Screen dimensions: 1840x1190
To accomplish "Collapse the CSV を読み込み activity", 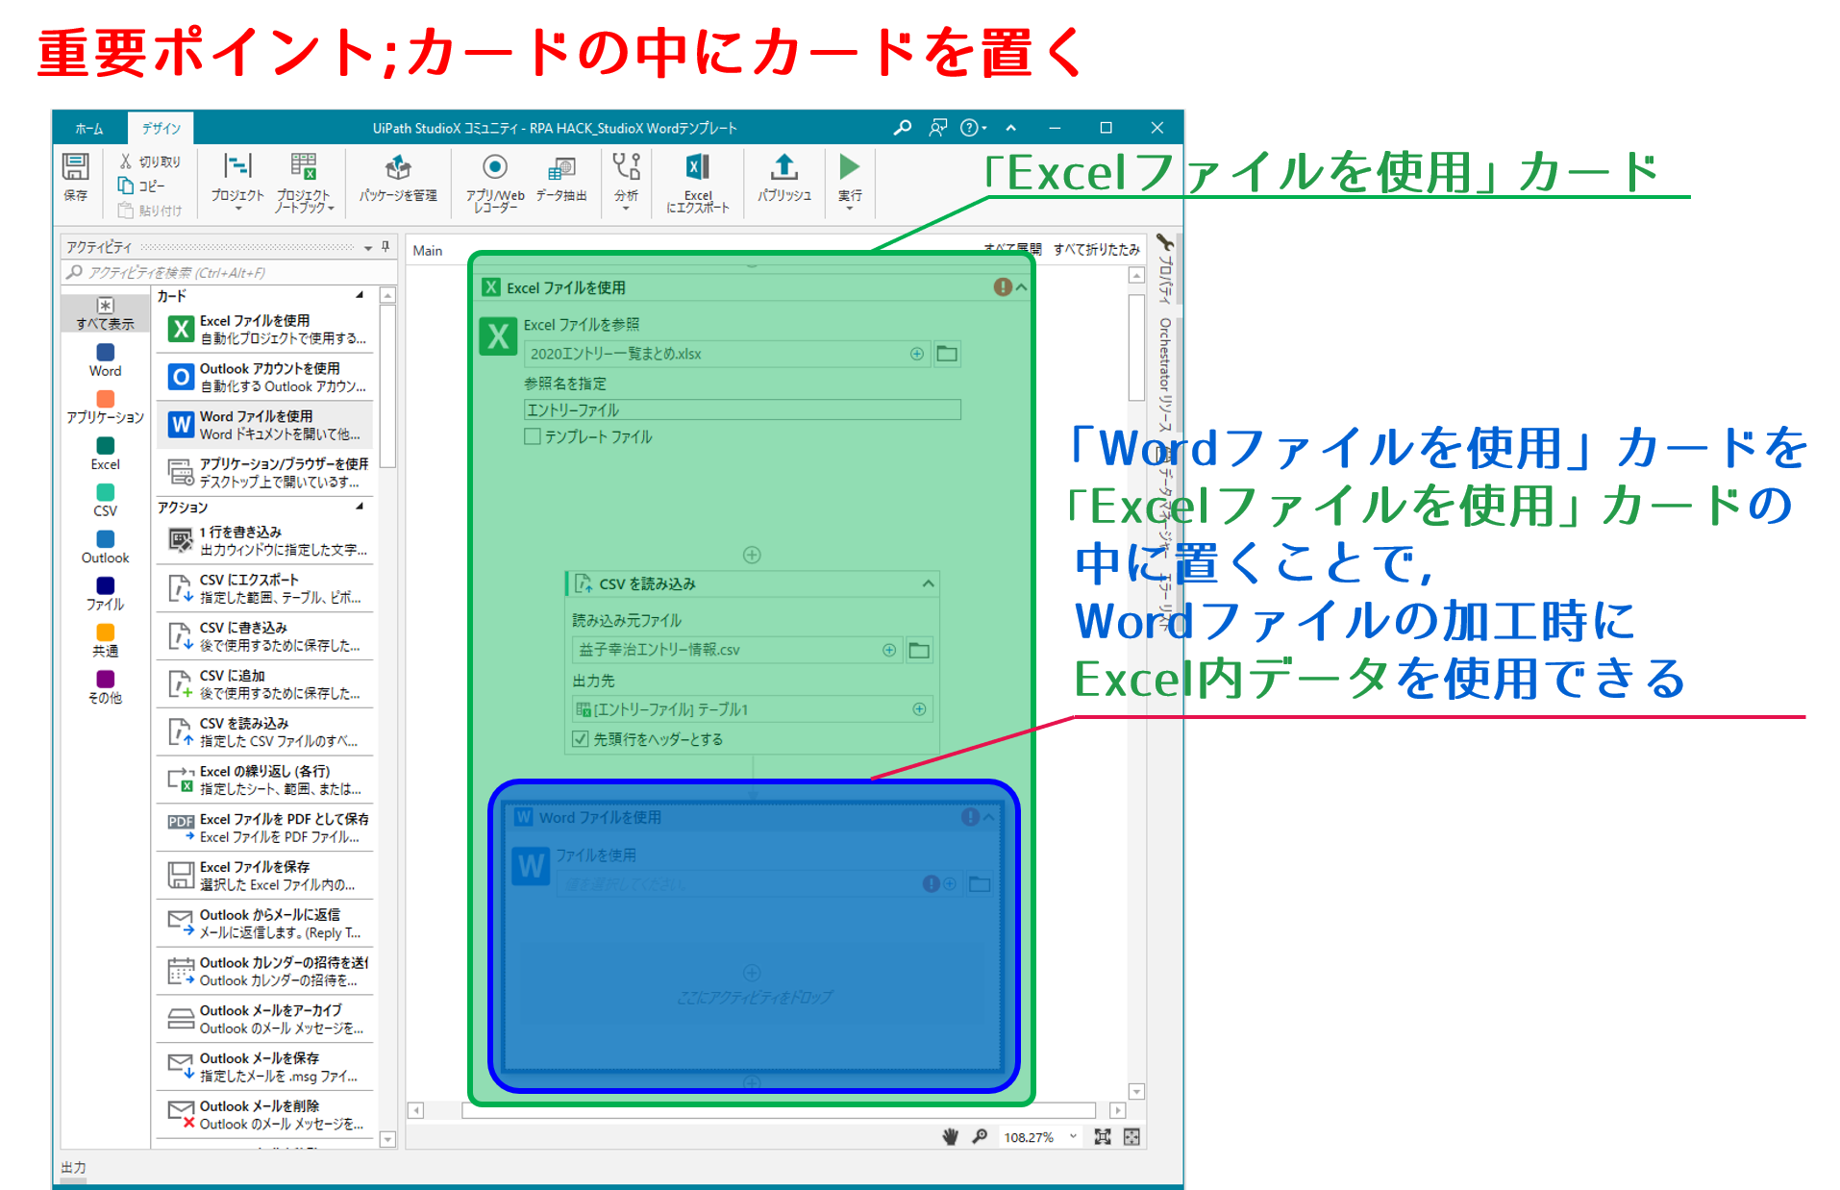I will click(x=928, y=583).
